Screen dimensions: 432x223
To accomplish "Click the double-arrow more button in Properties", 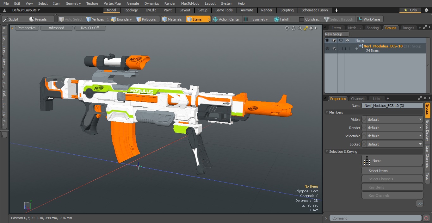I will [420, 204].
